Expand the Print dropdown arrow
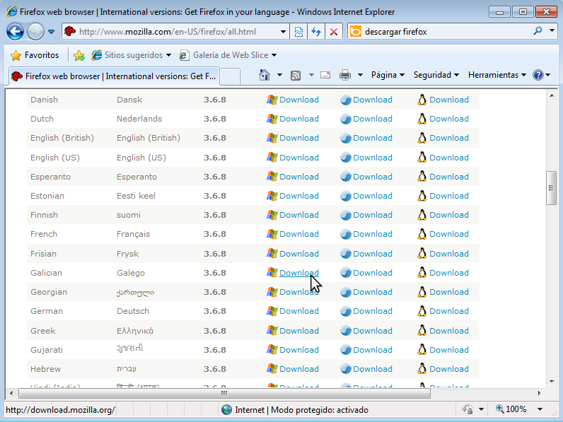The height and width of the screenshot is (422, 563). coord(360,75)
